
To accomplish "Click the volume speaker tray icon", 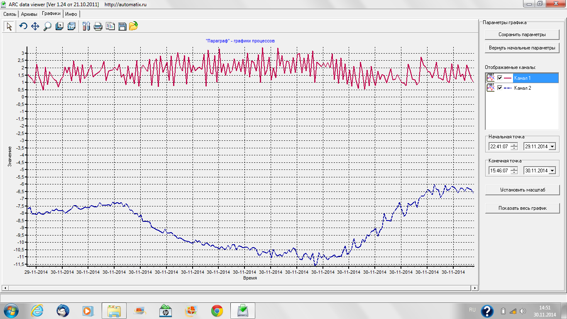I will click(523, 311).
